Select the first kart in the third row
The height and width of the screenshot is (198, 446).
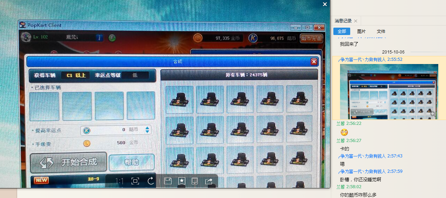[x=180, y=160]
